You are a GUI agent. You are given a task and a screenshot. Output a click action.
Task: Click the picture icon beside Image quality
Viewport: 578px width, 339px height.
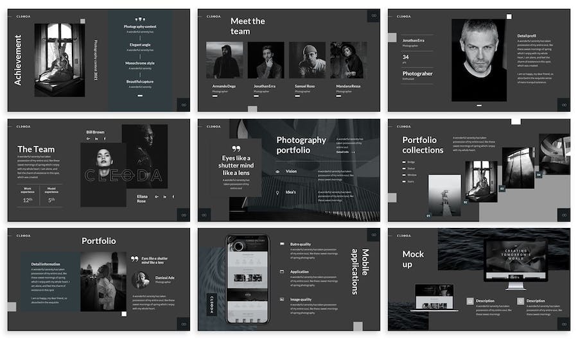(x=282, y=299)
